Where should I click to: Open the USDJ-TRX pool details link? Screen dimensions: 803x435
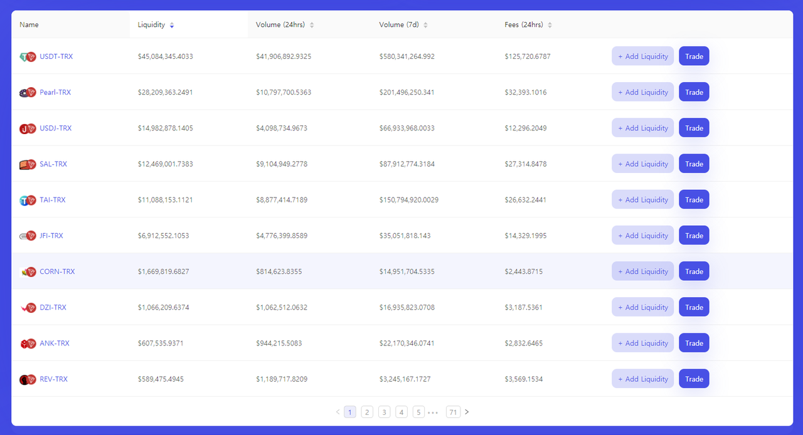[56, 127]
